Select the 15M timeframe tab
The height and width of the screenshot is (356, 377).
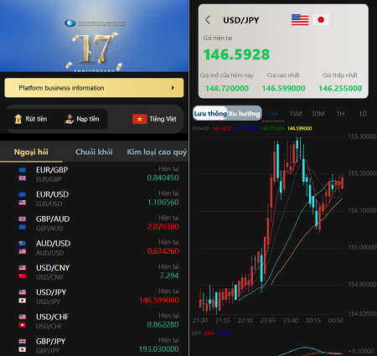tap(295, 114)
